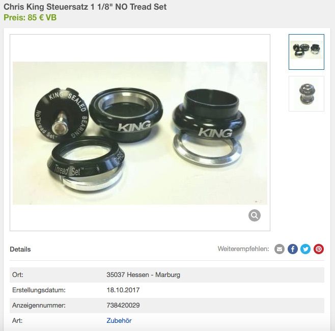Image resolution: width=335 pixels, height=331 pixels.
Task: Open the main Chris King headset photo
Action: [140, 133]
